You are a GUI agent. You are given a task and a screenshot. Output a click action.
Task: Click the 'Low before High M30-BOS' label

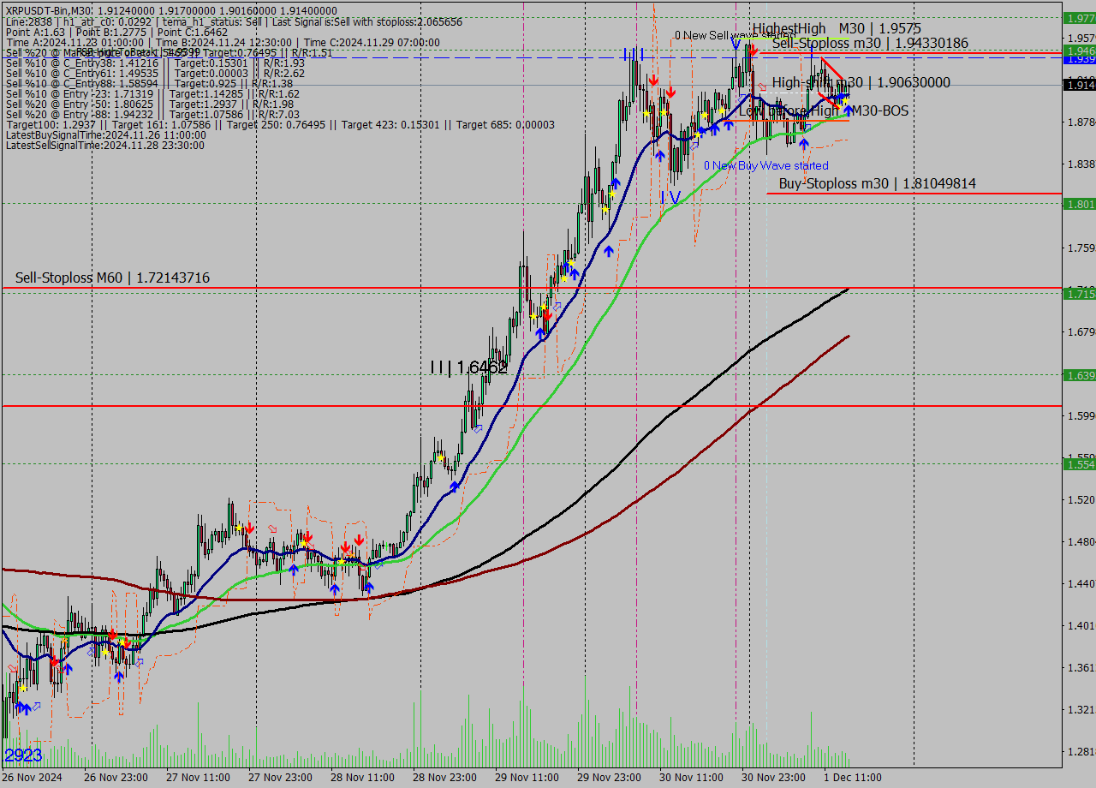[x=824, y=111]
